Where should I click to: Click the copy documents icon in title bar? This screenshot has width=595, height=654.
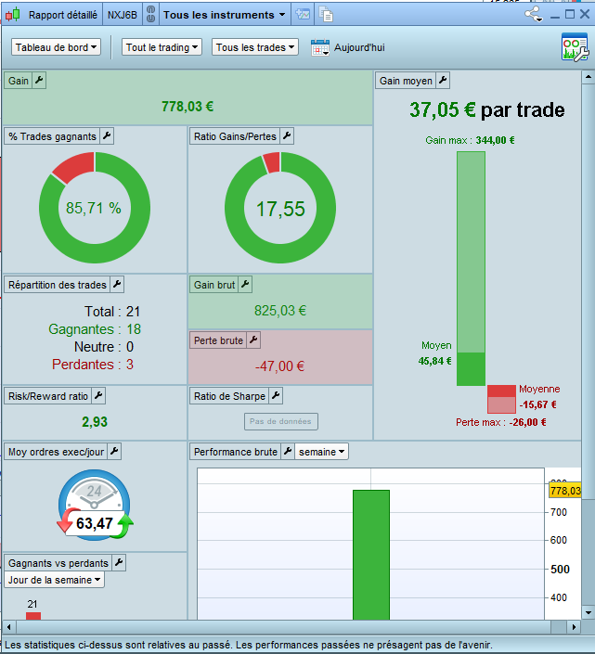[x=326, y=14]
